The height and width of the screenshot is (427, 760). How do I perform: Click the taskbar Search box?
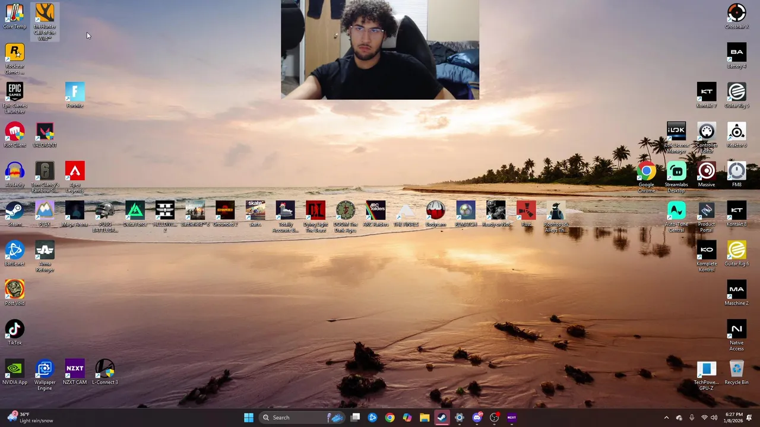tap(302, 418)
